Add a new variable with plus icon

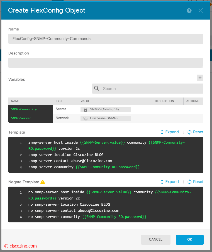pyautogui.click(x=200, y=78)
